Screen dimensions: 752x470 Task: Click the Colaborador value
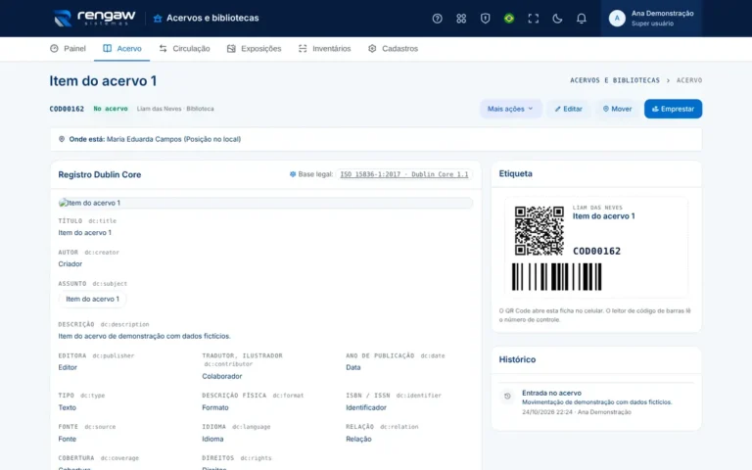click(x=222, y=376)
